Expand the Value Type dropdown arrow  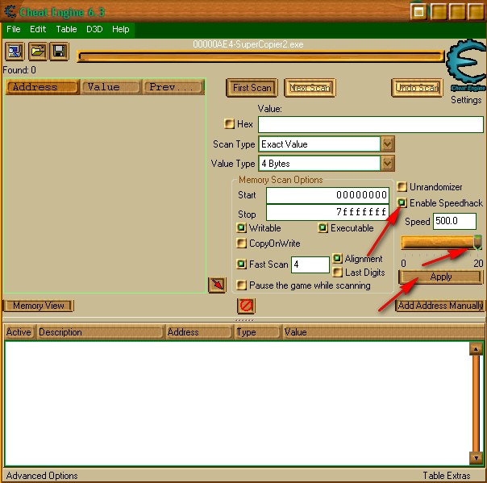point(387,164)
